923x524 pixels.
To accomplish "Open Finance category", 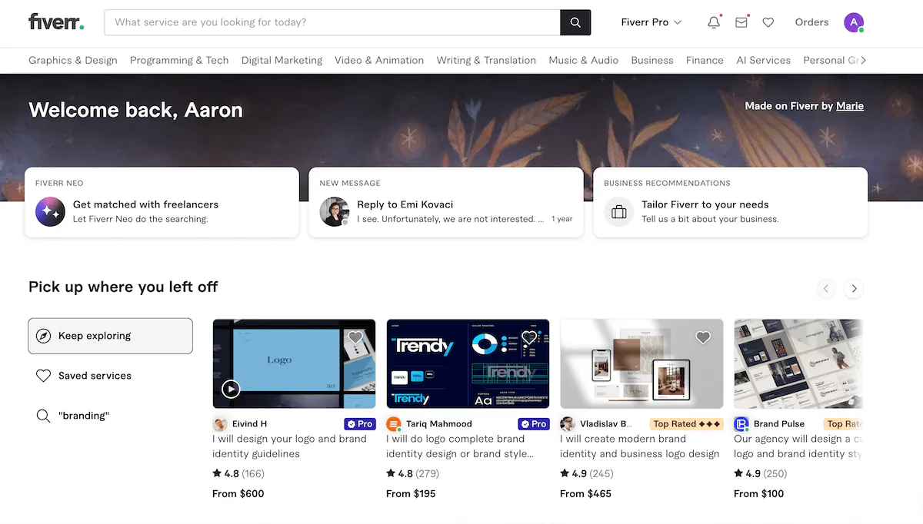I will pos(705,60).
